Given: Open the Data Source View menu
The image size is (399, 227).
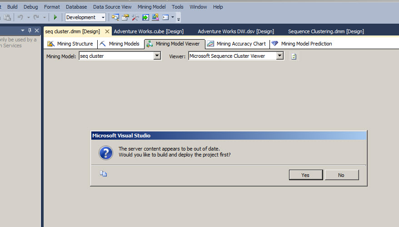Looking at the screenshot, I should 112,7.
